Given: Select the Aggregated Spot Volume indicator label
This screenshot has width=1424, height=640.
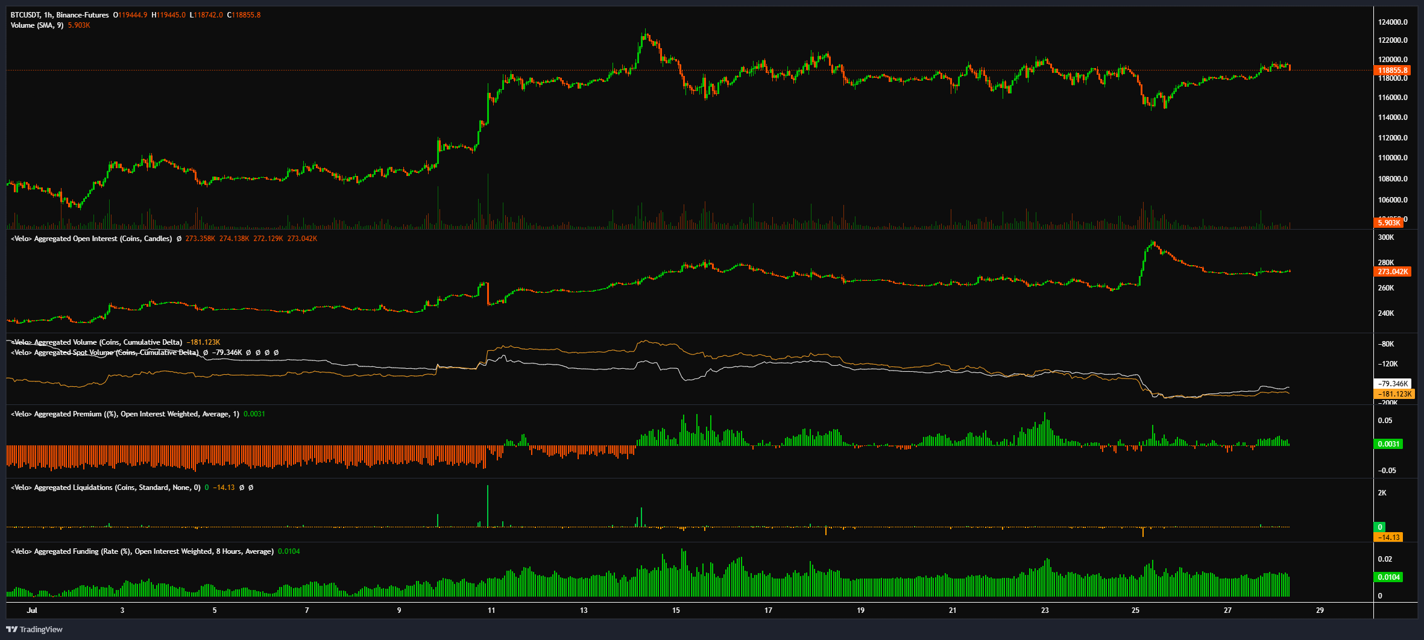Looking at the screenshot, I should point(105,353).
